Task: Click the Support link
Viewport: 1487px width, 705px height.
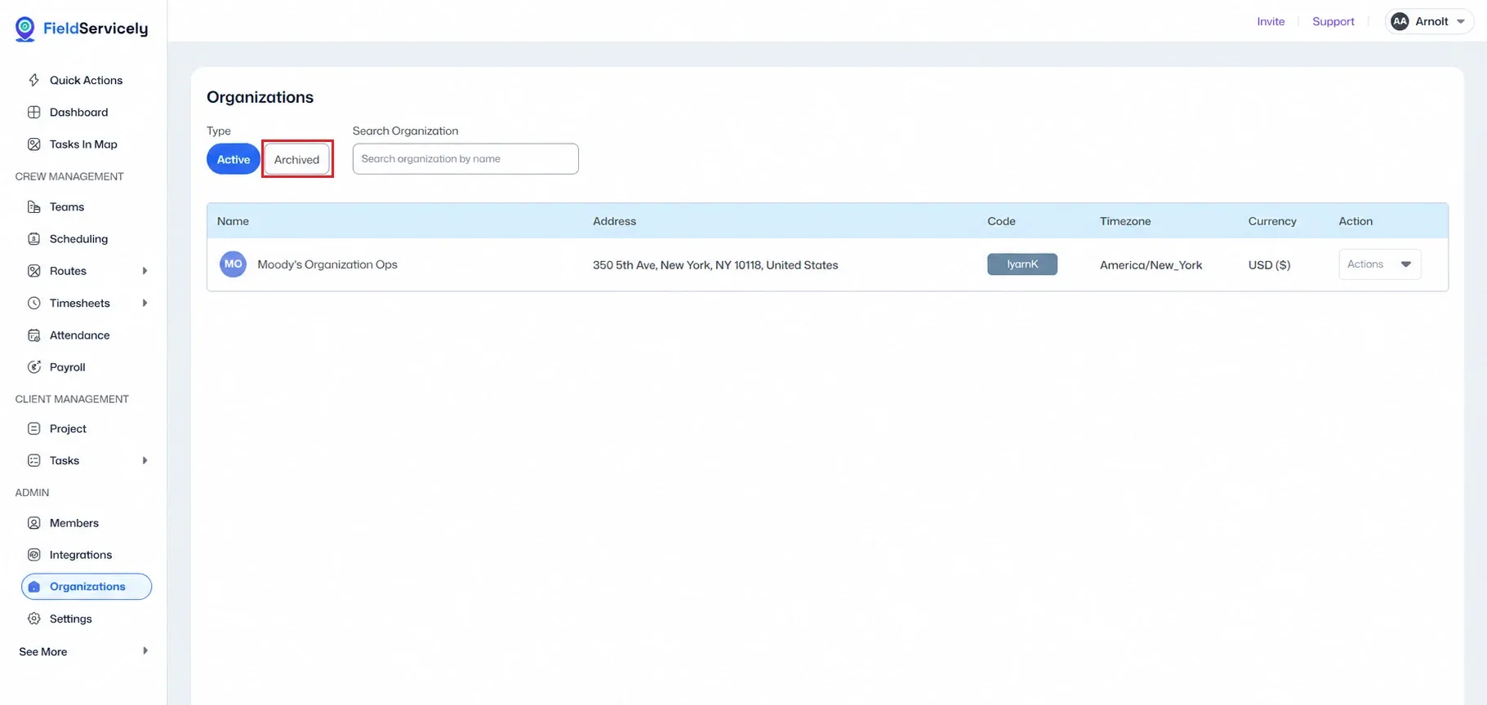Action: (x=1333, y=21)
